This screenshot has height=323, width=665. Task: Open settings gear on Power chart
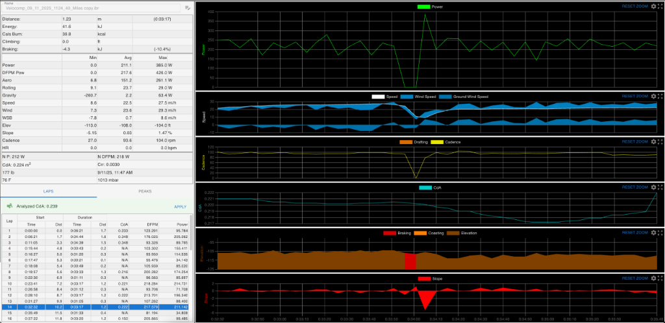653,6
